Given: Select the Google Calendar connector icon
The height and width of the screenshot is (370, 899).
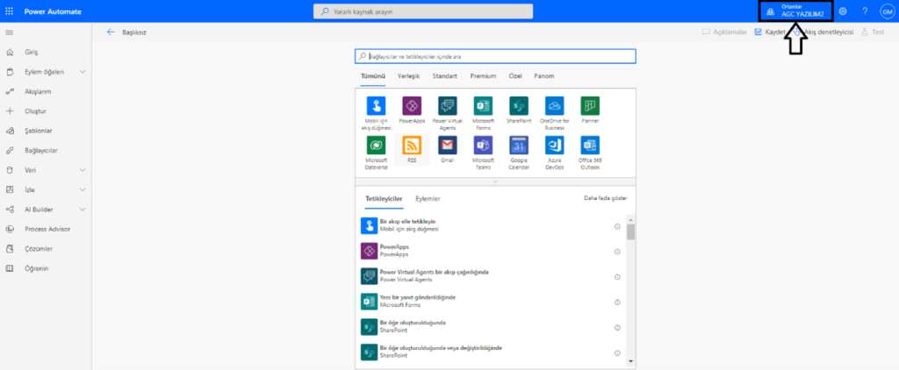Looking at the screenshot, I should [x=518, y=146].
